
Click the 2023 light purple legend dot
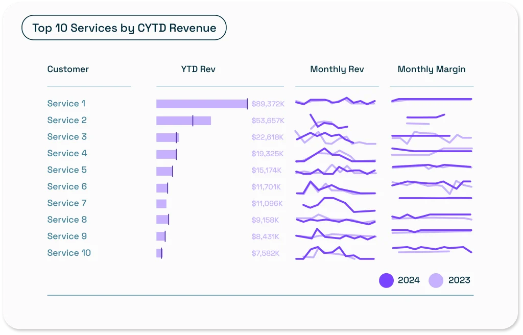[x=436, y=280]
